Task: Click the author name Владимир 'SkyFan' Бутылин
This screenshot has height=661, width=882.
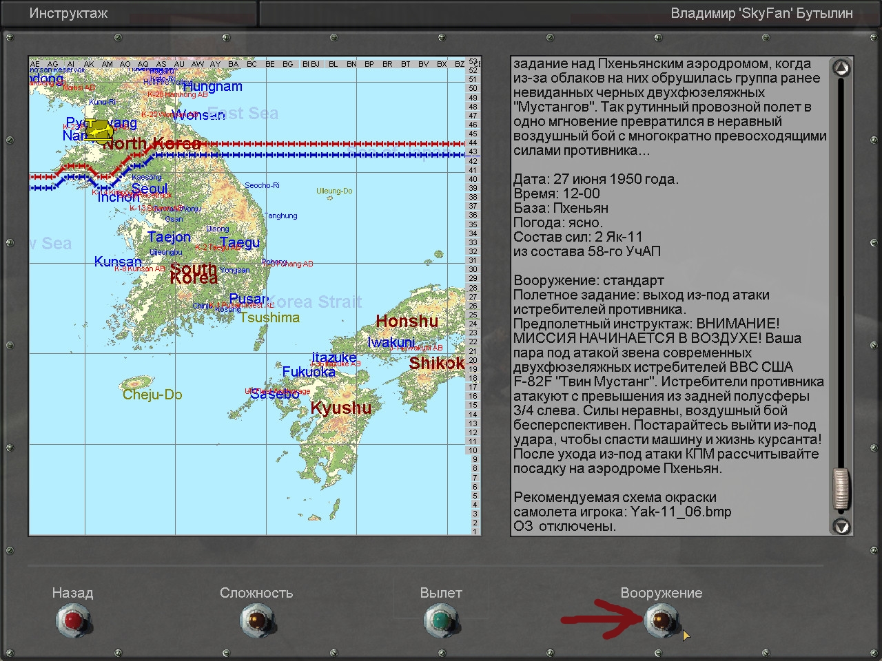Action: click(x=761, y=14)
